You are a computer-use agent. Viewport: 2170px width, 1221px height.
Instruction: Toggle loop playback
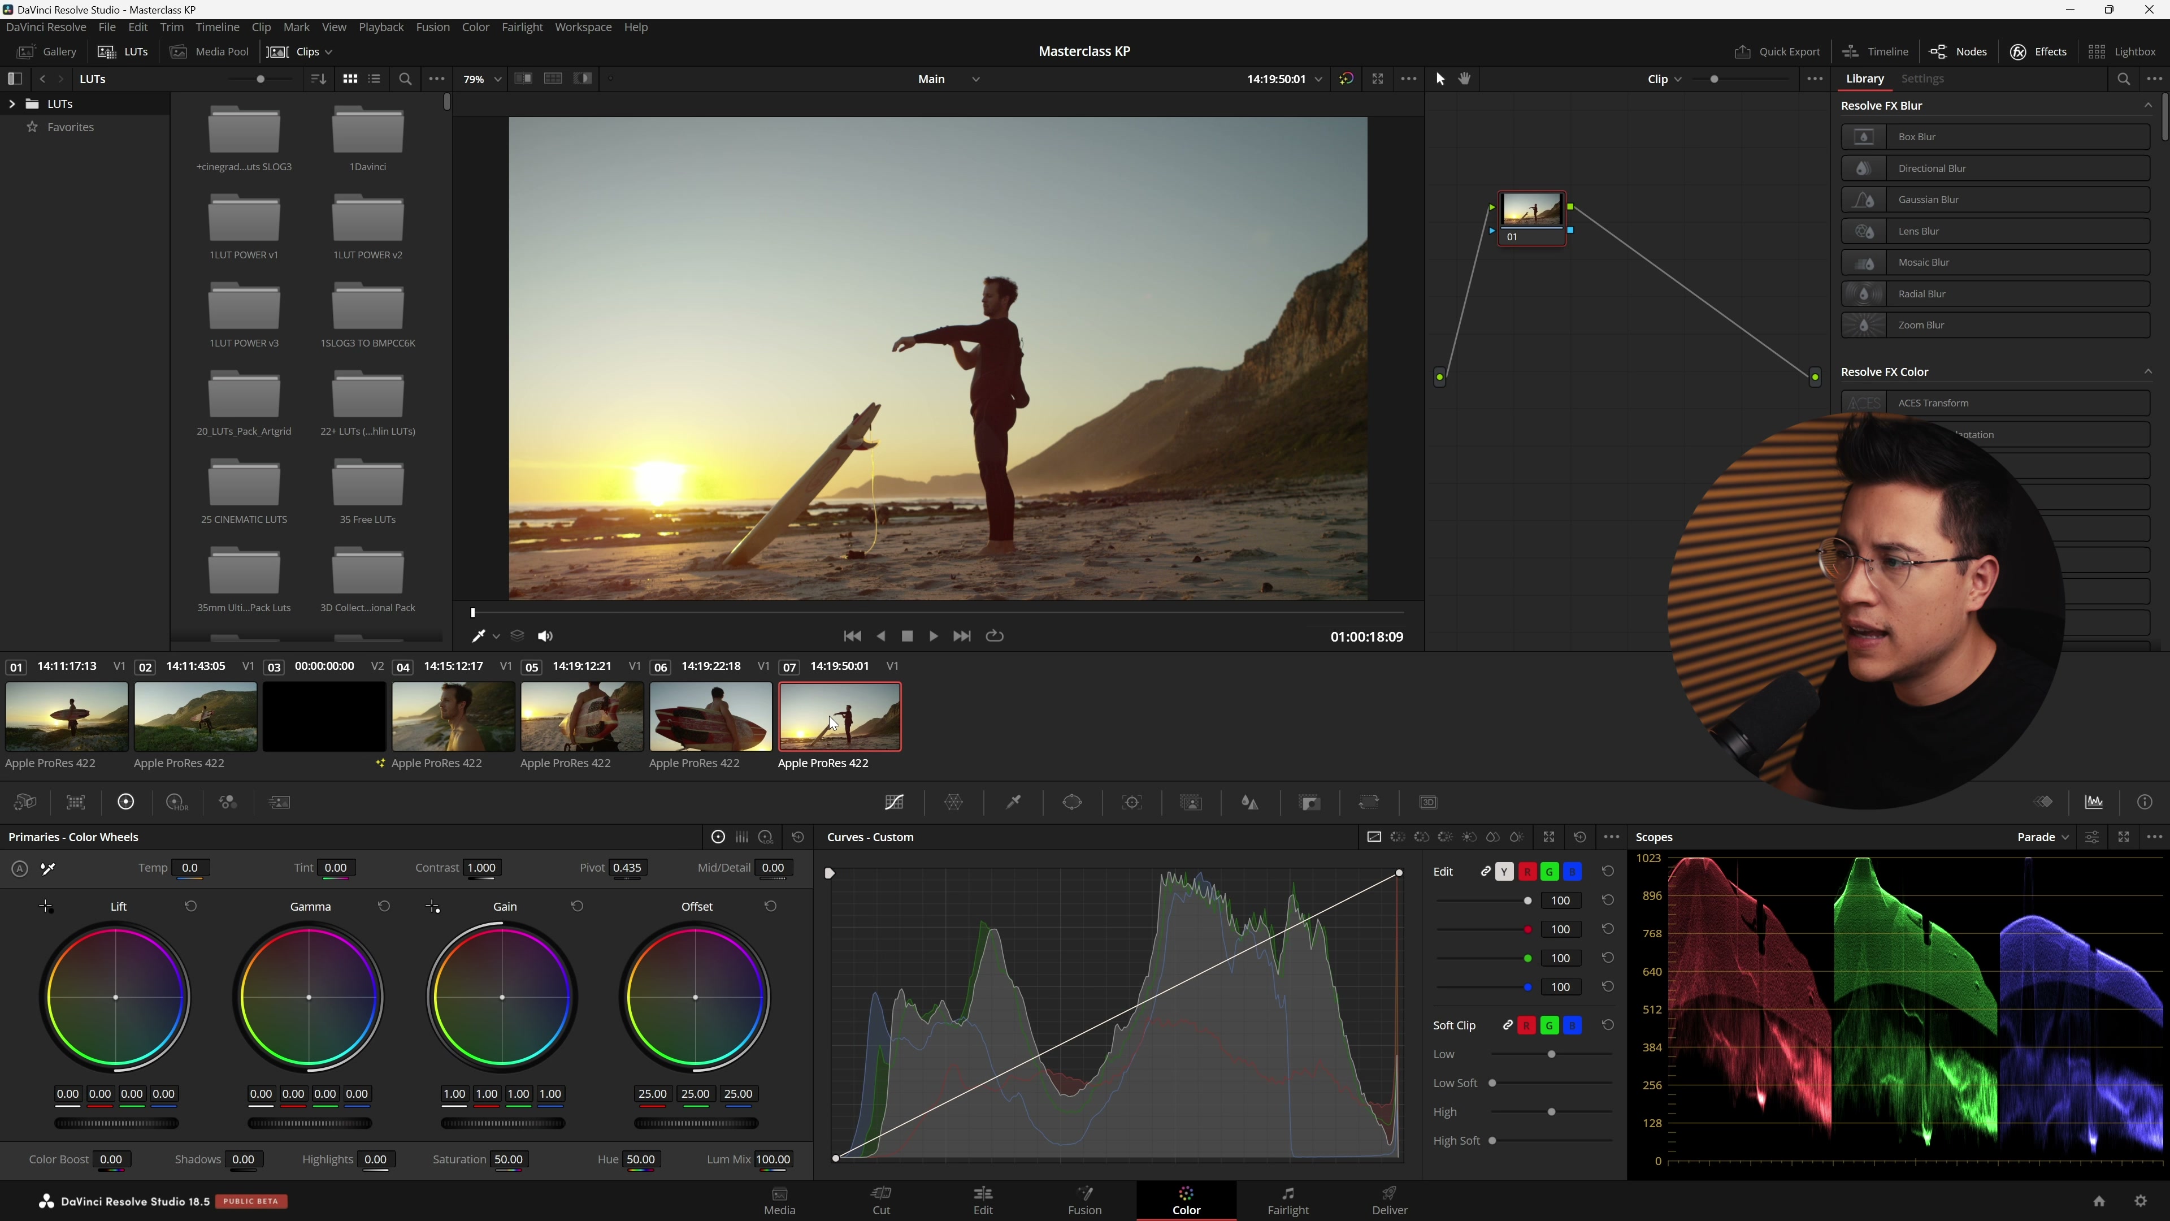pos(995,636)
